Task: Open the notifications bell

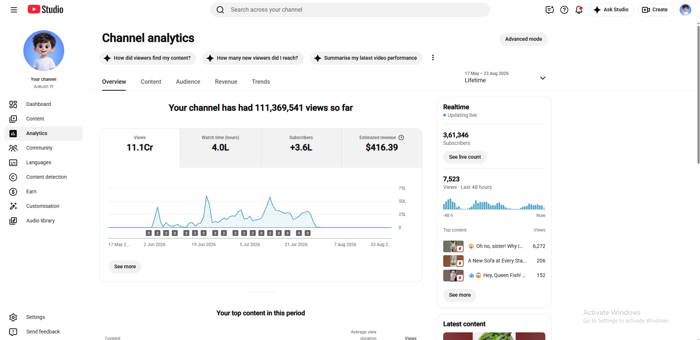Action: coord(579,10)
